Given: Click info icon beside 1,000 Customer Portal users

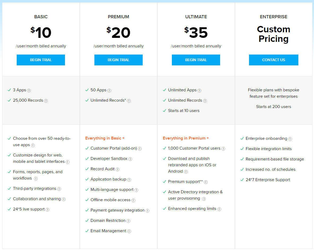Looking at the screenshot, I should pyautogui.click(x=223, y=149).
